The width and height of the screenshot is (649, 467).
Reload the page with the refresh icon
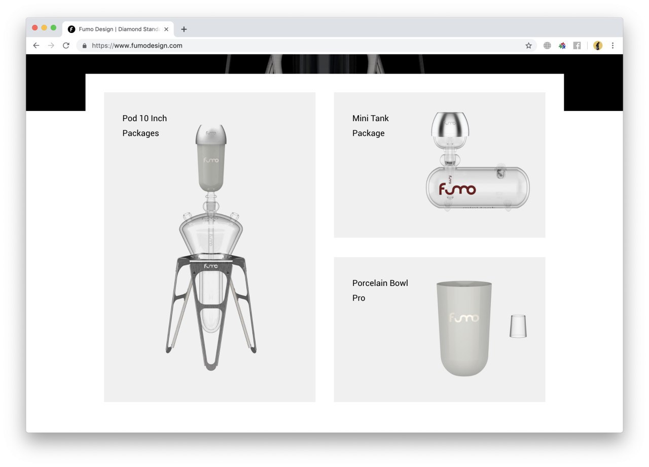click(x=66, y=46)
